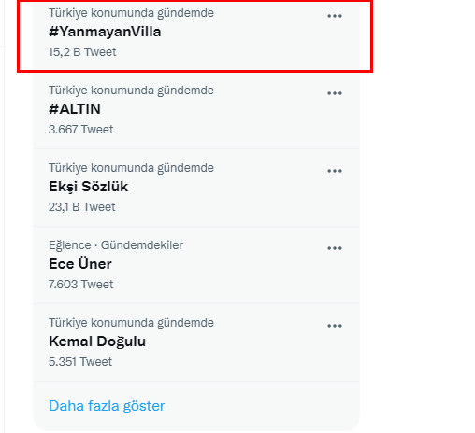The width and height of the screenshot is (475, 433).
Task: Open more options for #ALTIN trend
Action: pyautogui.click(x=335, y=93)
